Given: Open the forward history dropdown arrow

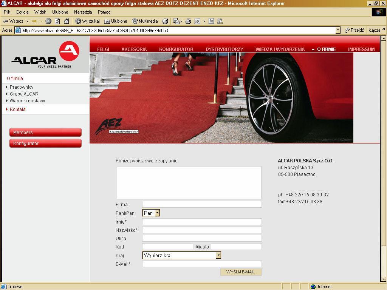Looking at the screenshot, I should point(41,21).
